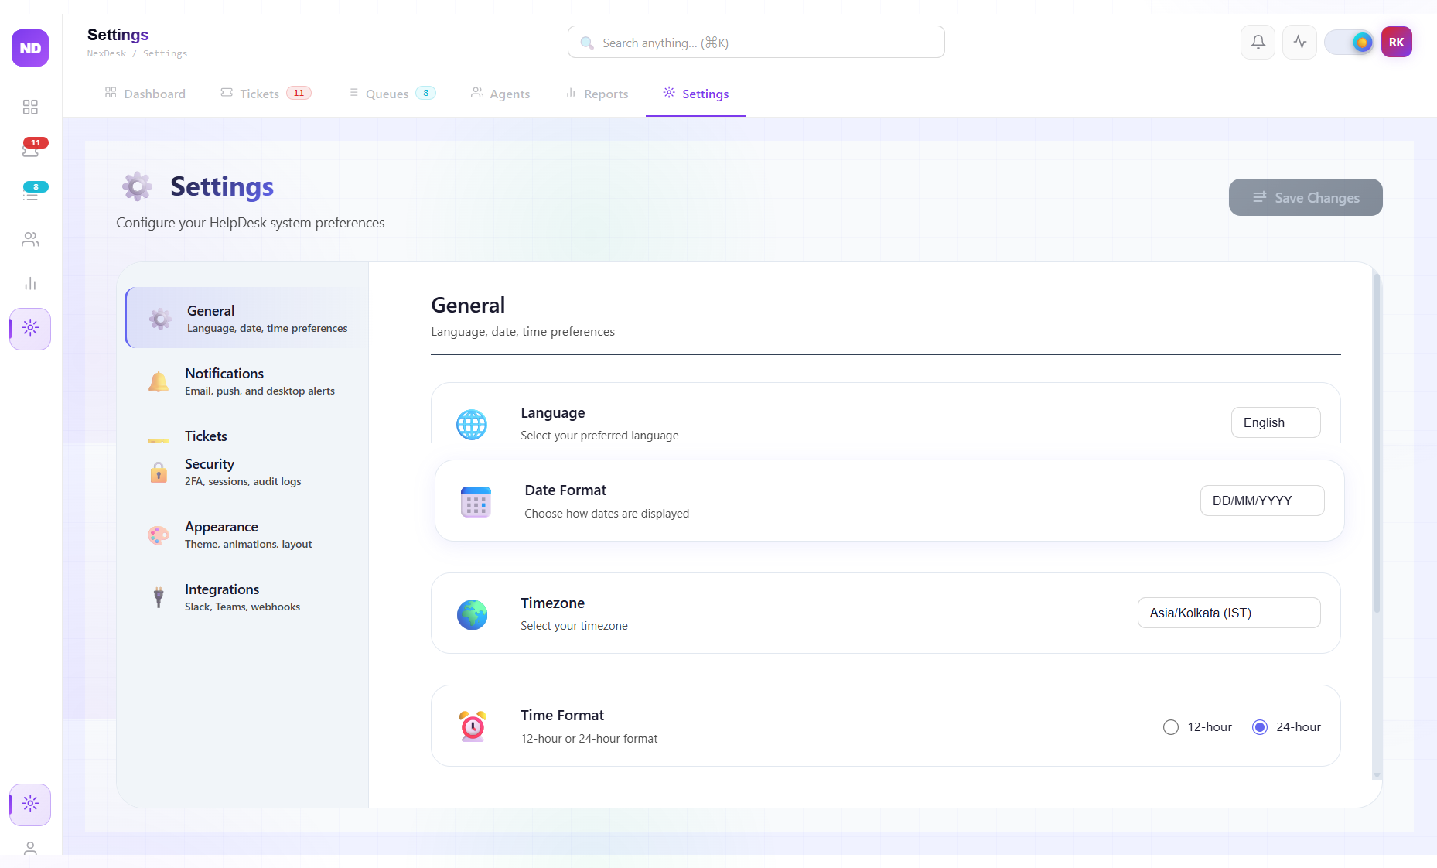This screenshot has width=1437, height=868.
Task: Open the Language dropdown set to English
Action: (x=1275, y=422)
